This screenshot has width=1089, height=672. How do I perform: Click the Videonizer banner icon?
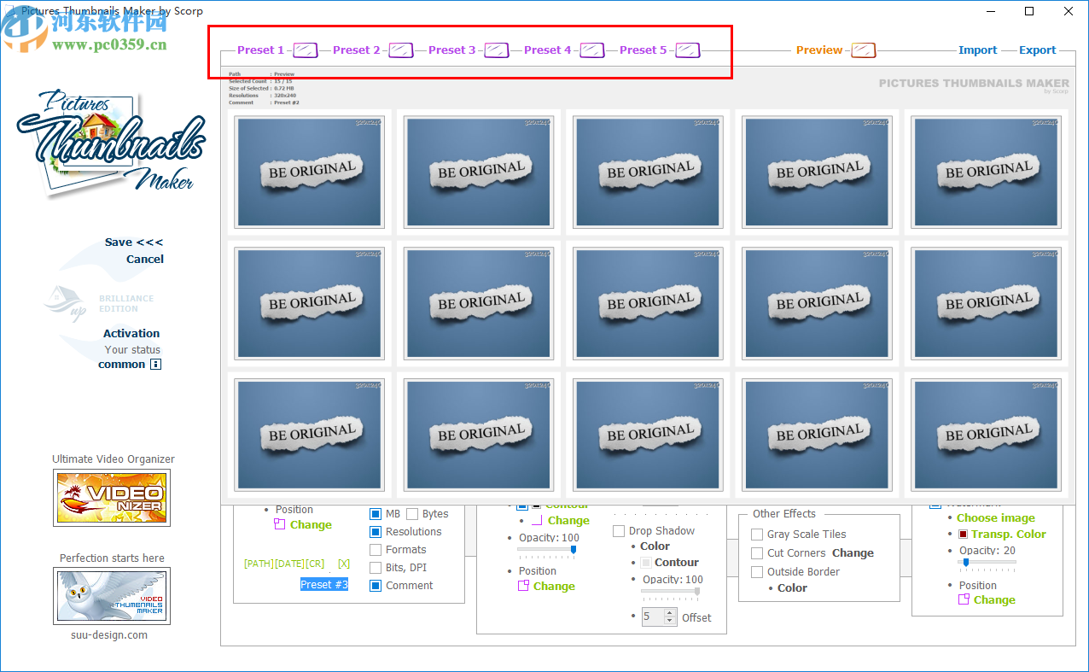pos(112,498)
